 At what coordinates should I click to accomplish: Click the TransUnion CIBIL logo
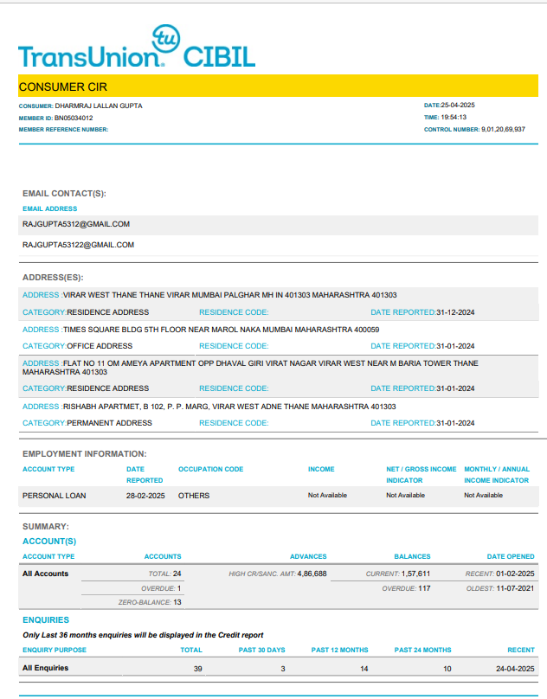(136, 52)
